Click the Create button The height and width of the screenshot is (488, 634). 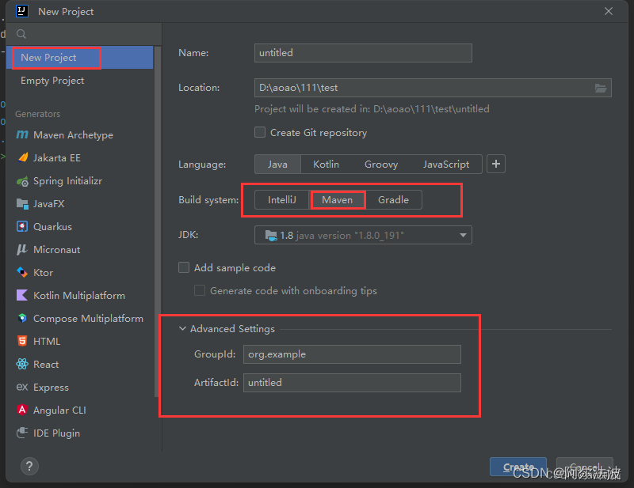click(x=518, y=467)
